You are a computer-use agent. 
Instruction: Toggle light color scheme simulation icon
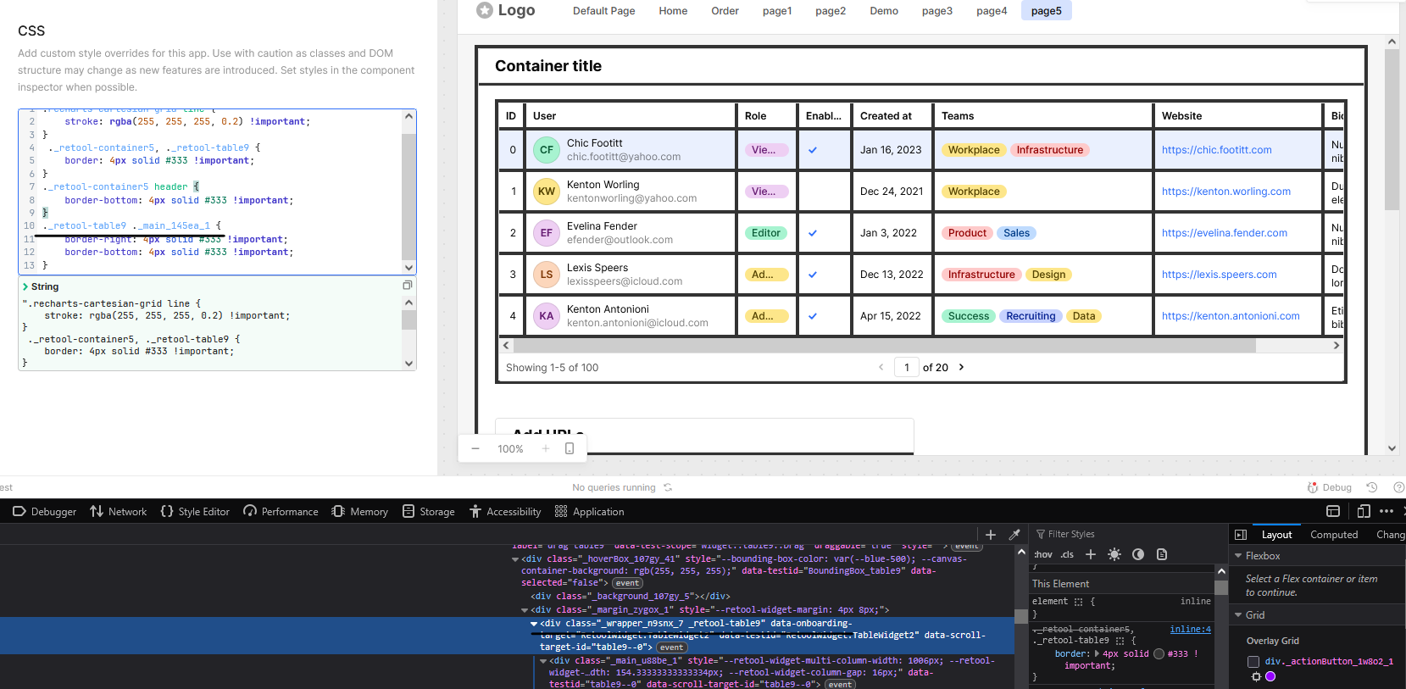(x=1114, y=554)
